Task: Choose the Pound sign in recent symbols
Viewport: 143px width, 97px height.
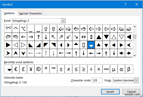Action: [23, 69]
